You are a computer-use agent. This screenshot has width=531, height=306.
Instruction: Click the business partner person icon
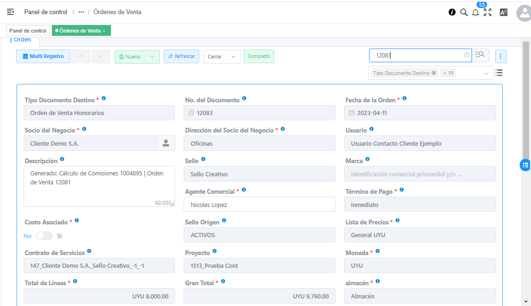point(166,143)
